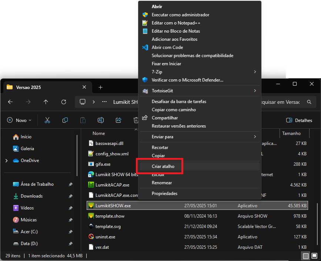Screen dimensions: 321x261
Task: Expand the Enviar para submenu
Action: (x=255, y=136)
